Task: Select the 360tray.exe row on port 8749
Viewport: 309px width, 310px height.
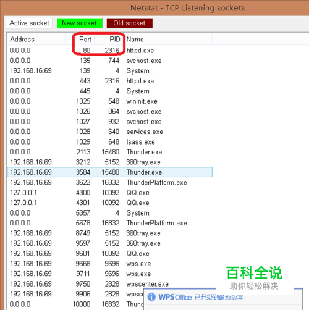Action: point(110,233)
